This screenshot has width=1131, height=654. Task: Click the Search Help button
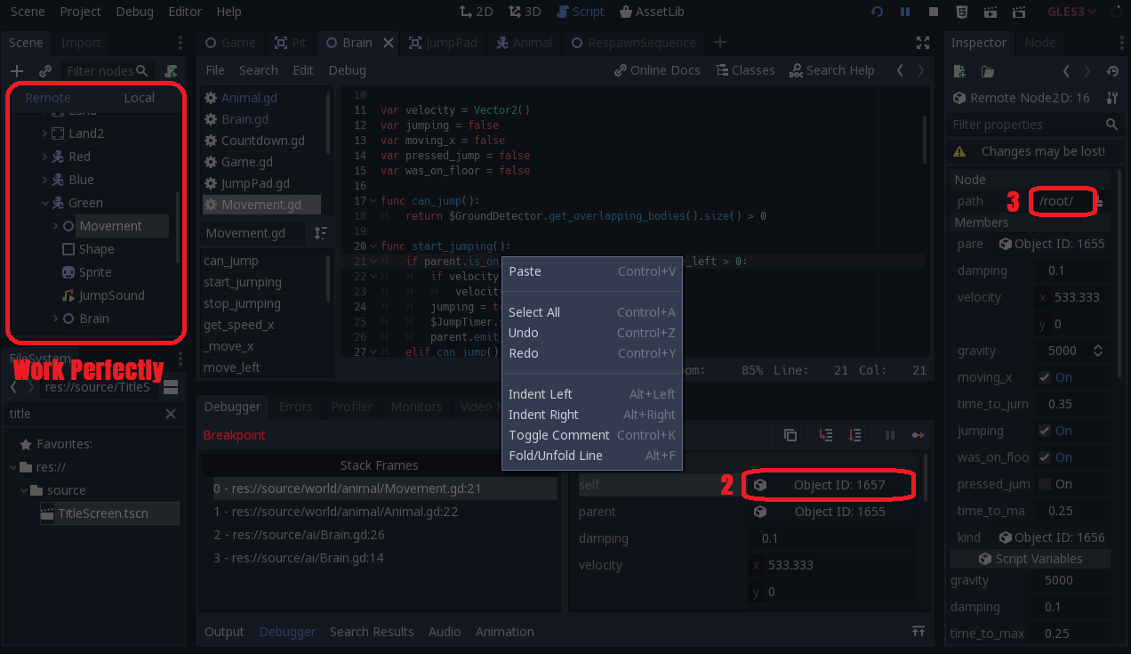[x=831, y=69]
